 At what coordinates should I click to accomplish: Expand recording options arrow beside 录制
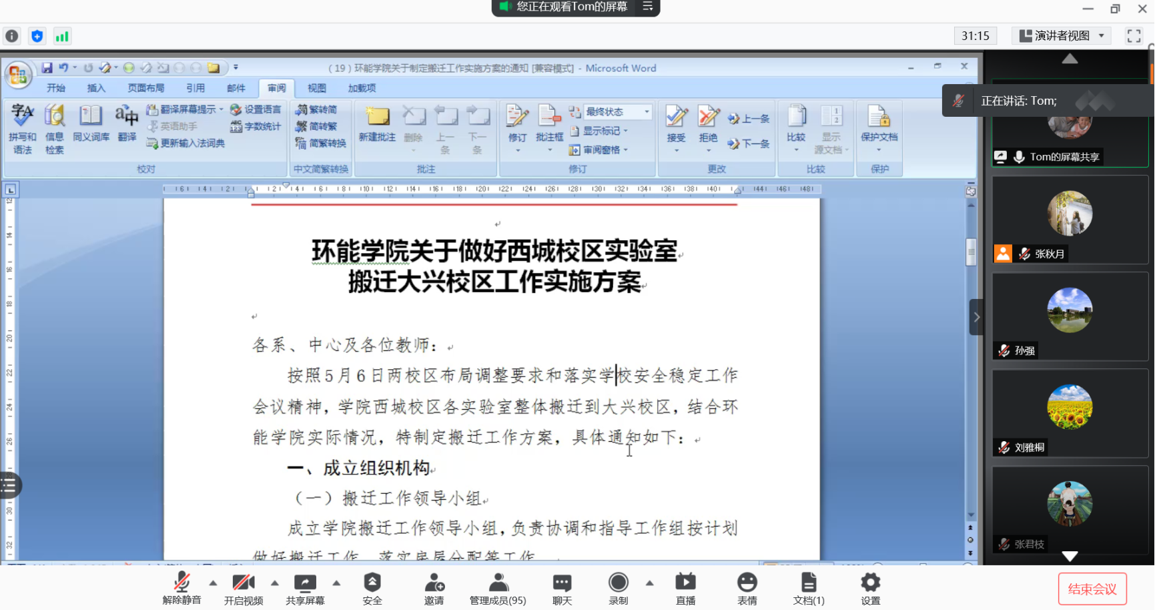(x=649, y=583)
